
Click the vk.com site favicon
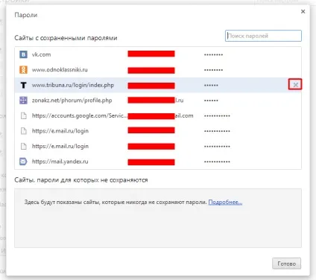point(23,54)
